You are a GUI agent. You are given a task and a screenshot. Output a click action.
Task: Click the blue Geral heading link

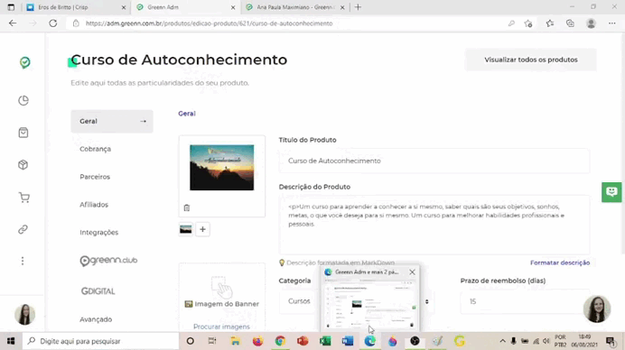point(187,114)
